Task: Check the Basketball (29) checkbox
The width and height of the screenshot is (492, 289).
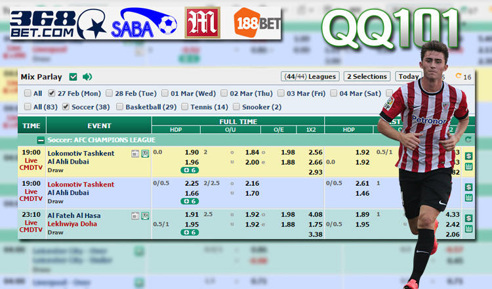Action: 119,107
